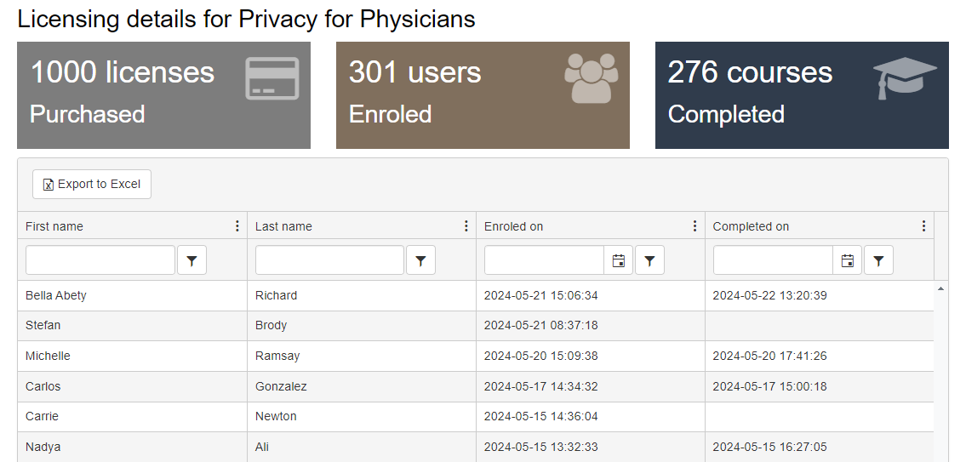
Task: Click the filter icon for Last name
Action: 420,261
